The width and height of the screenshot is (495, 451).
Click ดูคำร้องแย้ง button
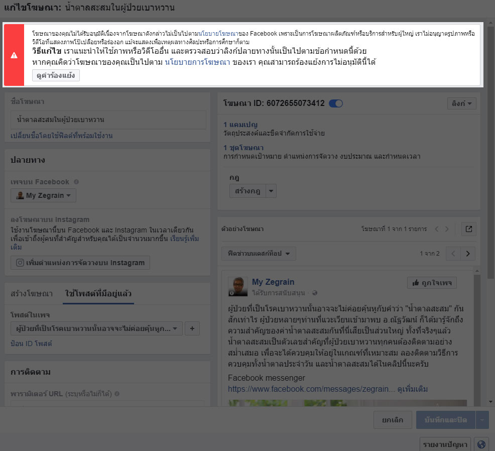point(56,75)
